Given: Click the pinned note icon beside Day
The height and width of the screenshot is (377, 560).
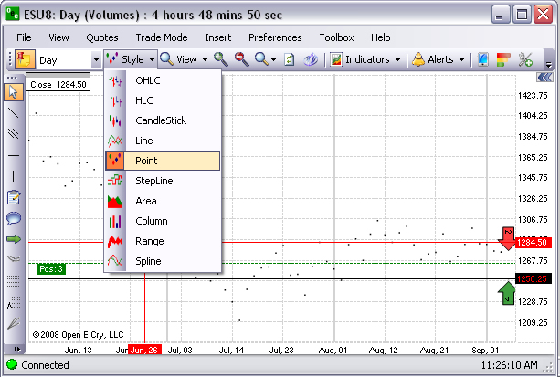Looking at the screenshot, I should pyautogui.click(x=25, y=59).
